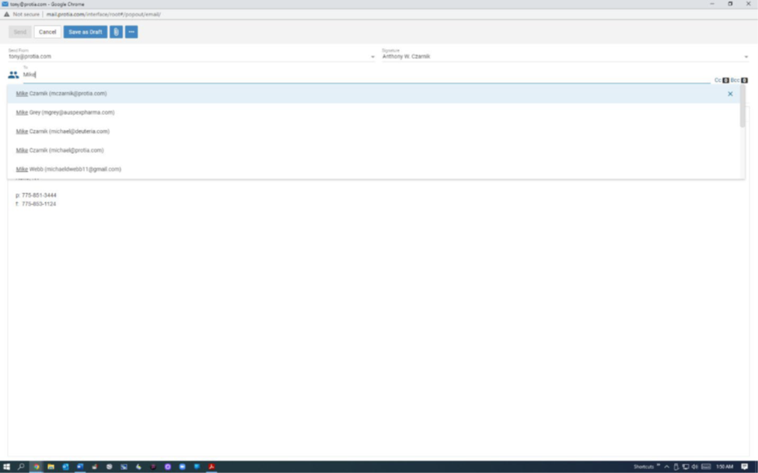Choose Mike Czarnik michael@deuteria.com suggestion
The image size is (758, 473).
coord(63,131)
